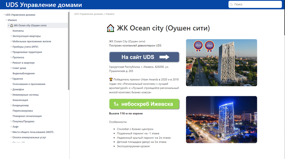Expand the Инженерные системы chevron
This screenshot has width=285, height=159.
pos(11,95)
